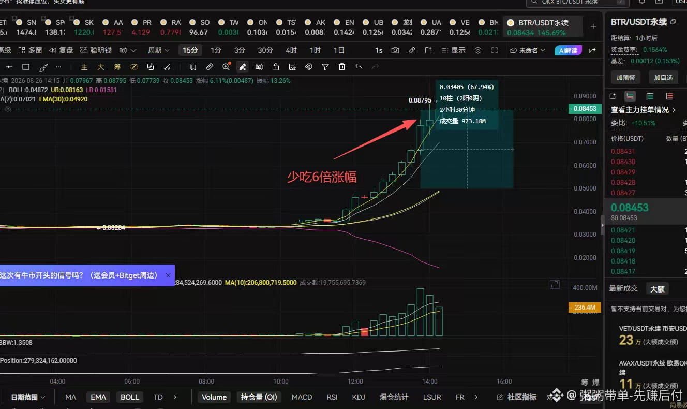Image resolution: width=687 pixels, height=409 pixels.
Task: Enter fullscreen chart mode
Action: 495,50
